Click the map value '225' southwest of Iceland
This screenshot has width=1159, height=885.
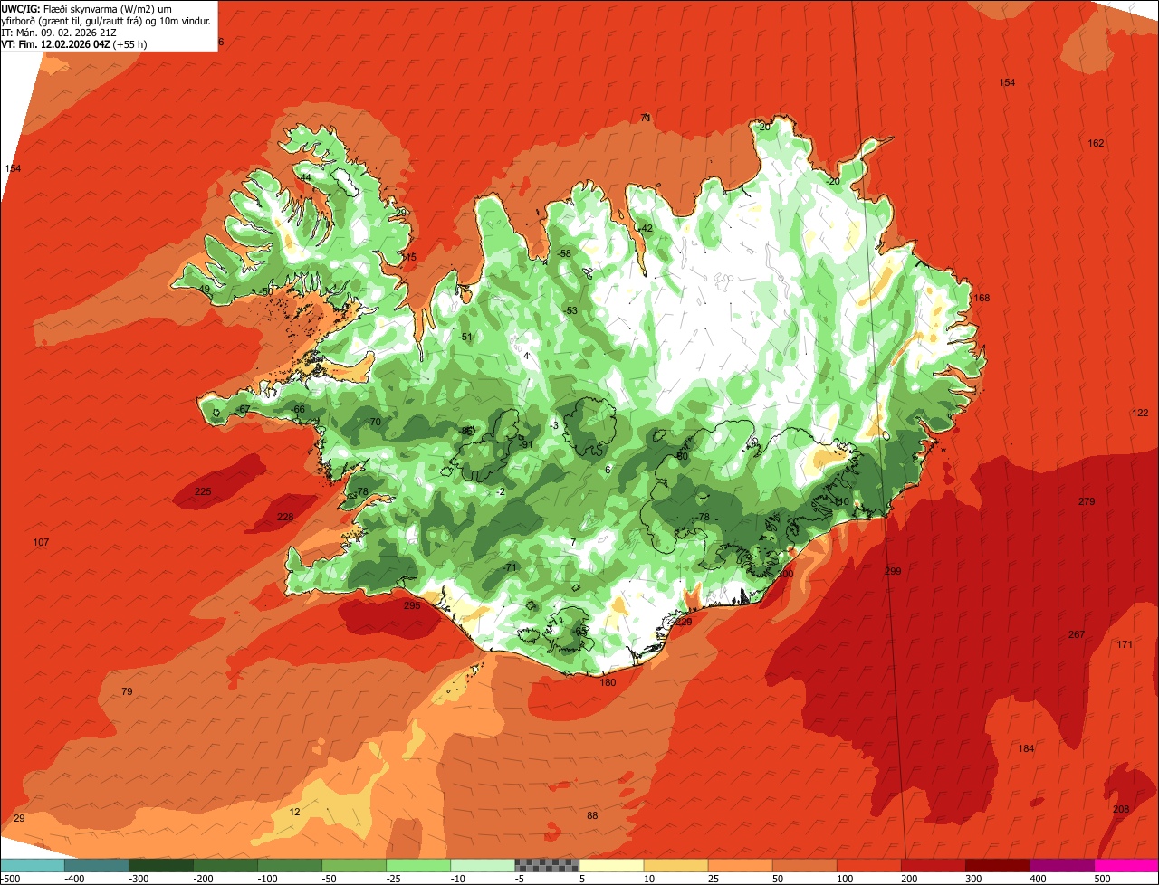click(203, 491)
